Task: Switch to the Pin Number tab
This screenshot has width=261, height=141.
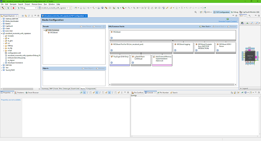Action: 163,93
